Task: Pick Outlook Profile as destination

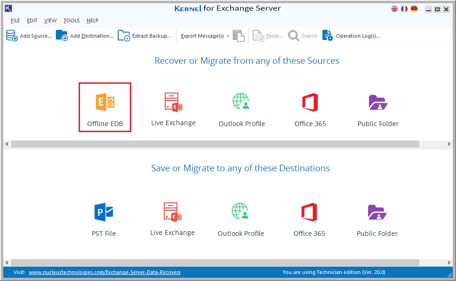Action: 241,220
